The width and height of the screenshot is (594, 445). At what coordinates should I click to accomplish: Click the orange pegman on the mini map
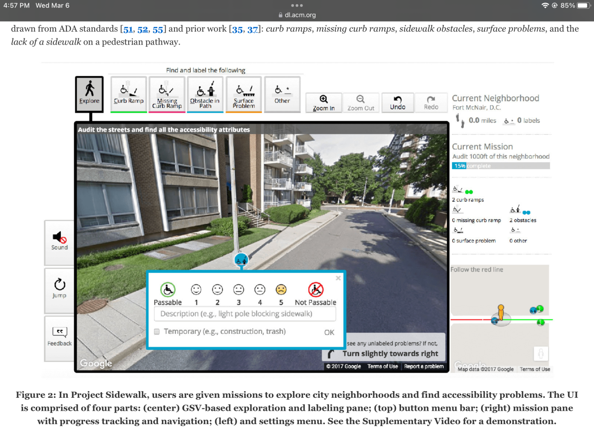pyautogui.click(x=501, y=312)
